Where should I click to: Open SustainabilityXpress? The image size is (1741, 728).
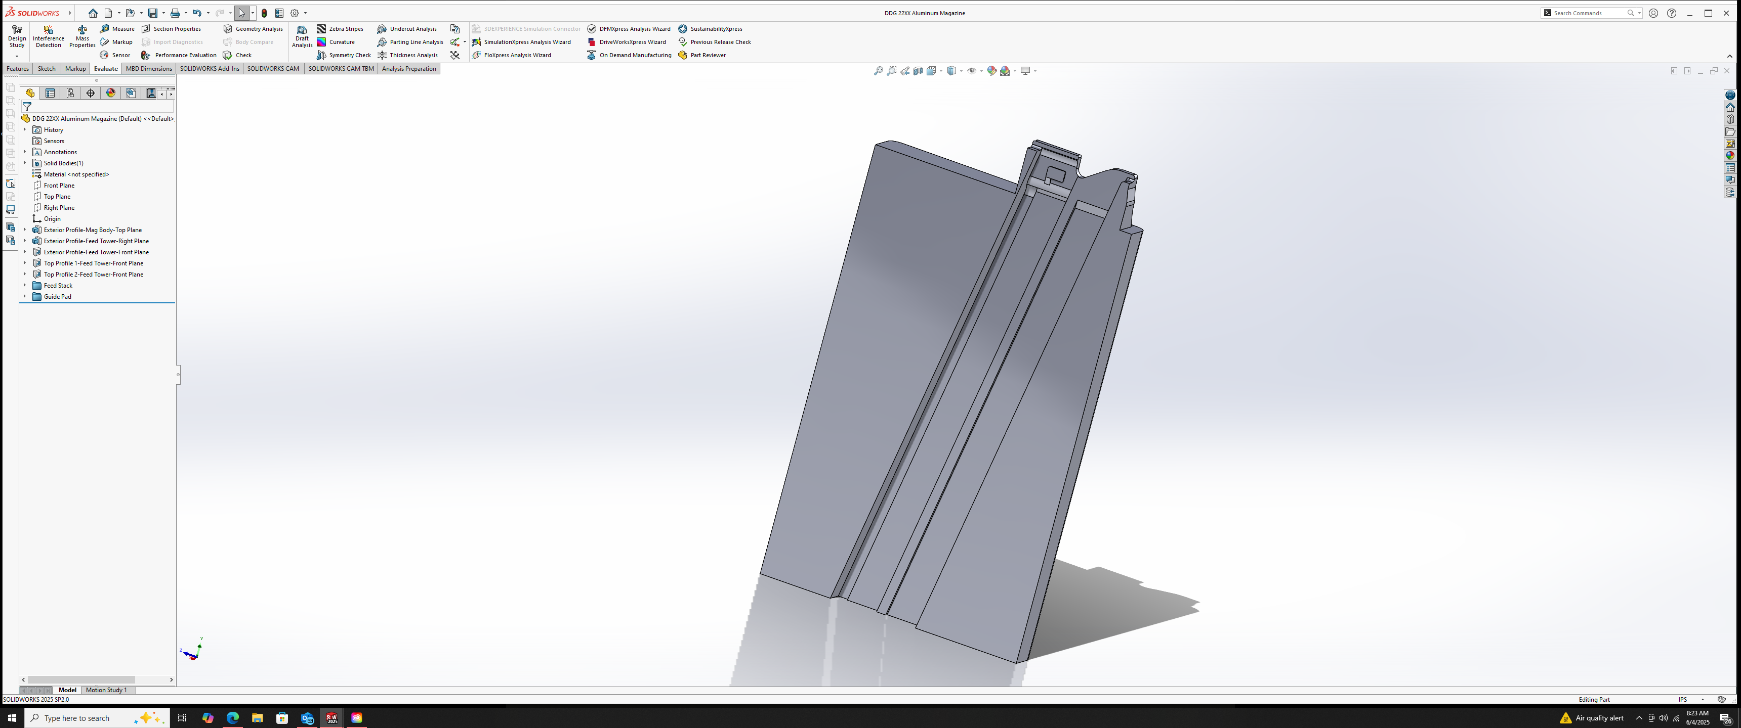tap(711, 29)
